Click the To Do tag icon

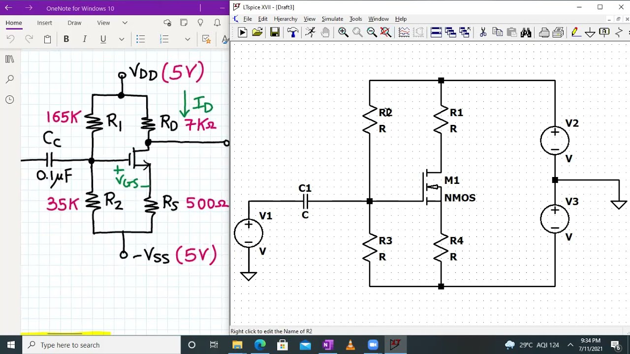coord(206,39)
